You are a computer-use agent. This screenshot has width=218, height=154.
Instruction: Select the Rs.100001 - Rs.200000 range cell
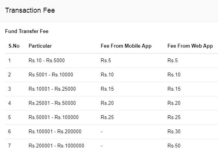[x=55, y=131]
